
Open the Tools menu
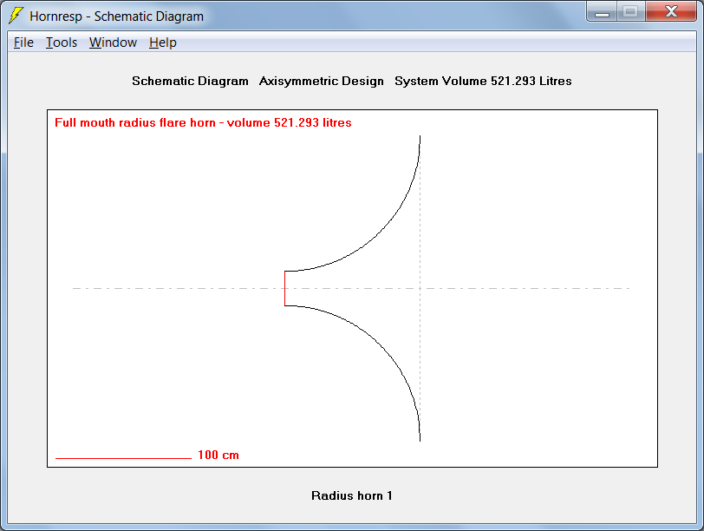61,43
